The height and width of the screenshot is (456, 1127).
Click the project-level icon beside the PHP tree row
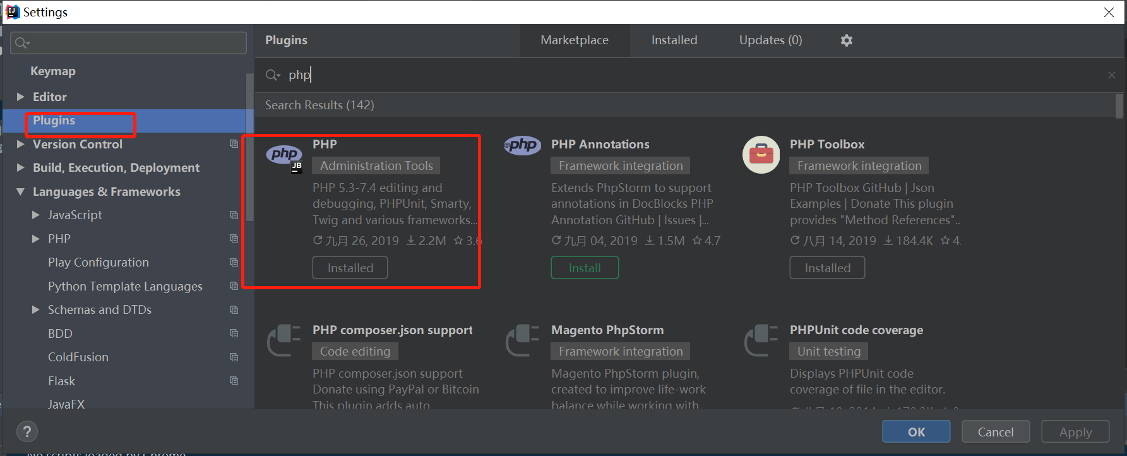pyautogui.click(x=234, y=239)
